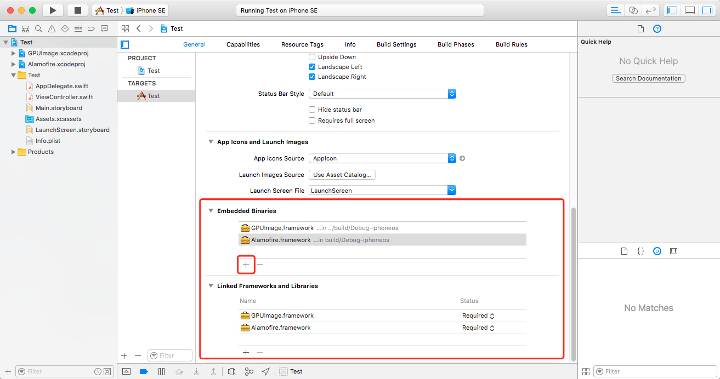The width and height of the screenshot is (720, 379).
Task: Enable Hide status bar
Action: point(313,110)
